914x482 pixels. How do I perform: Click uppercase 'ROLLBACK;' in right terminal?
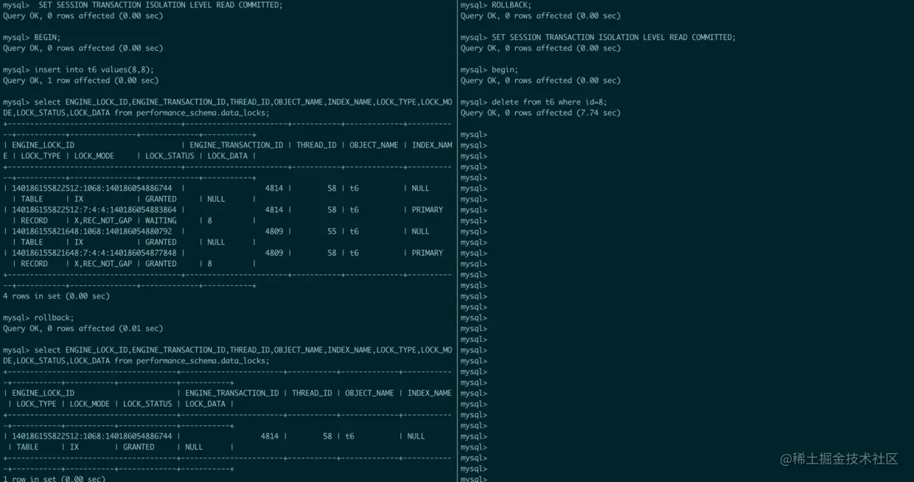pos(512,4)
